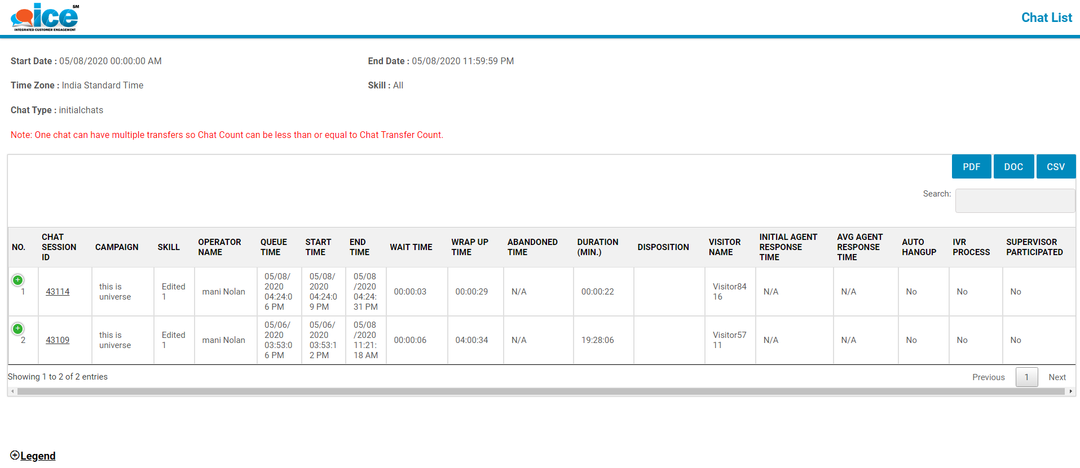Sort by Wait Time column header
1080x468 pixels.
[x=411, y=247]
